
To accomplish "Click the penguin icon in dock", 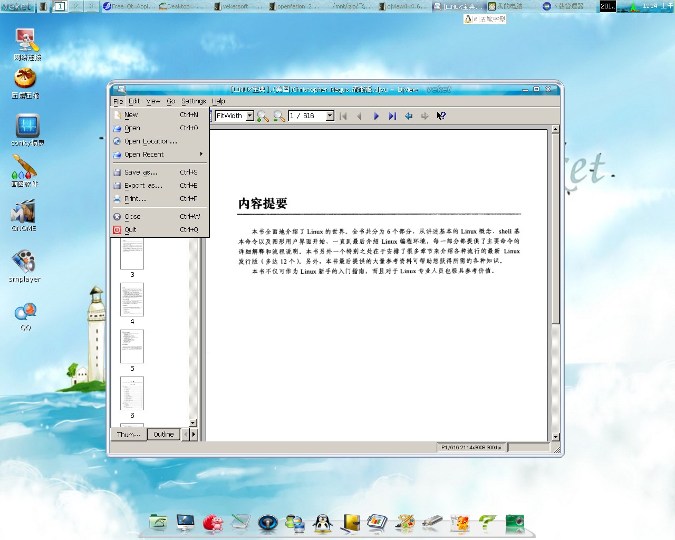I will tap(322, 523).
